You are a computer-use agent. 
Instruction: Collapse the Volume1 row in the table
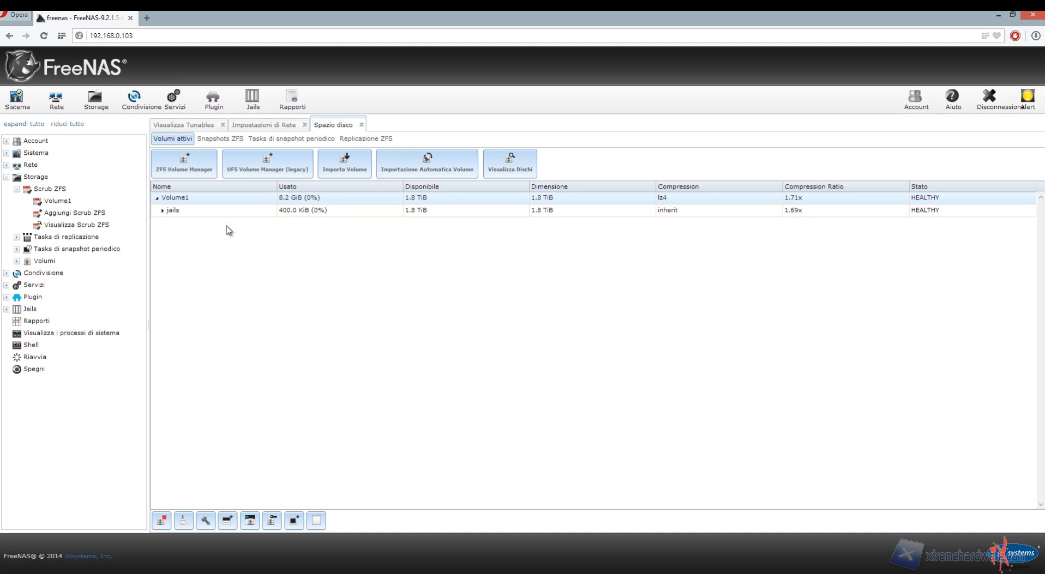(157, 198)
